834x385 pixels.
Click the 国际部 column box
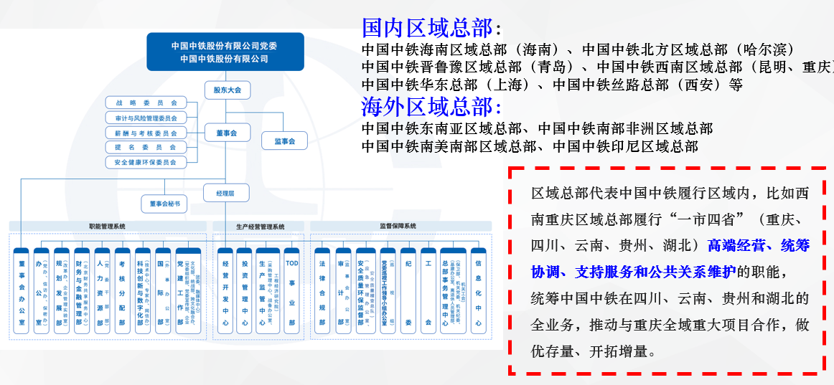click(x=163, y=291)
